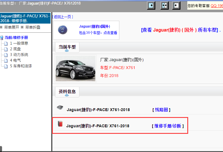Image resolution: width=223 pixels, height=152 pixels.
Task: Click Jaguar F-PACE X761-2018 title in 维修手册 row
Action: coord(98,126)
